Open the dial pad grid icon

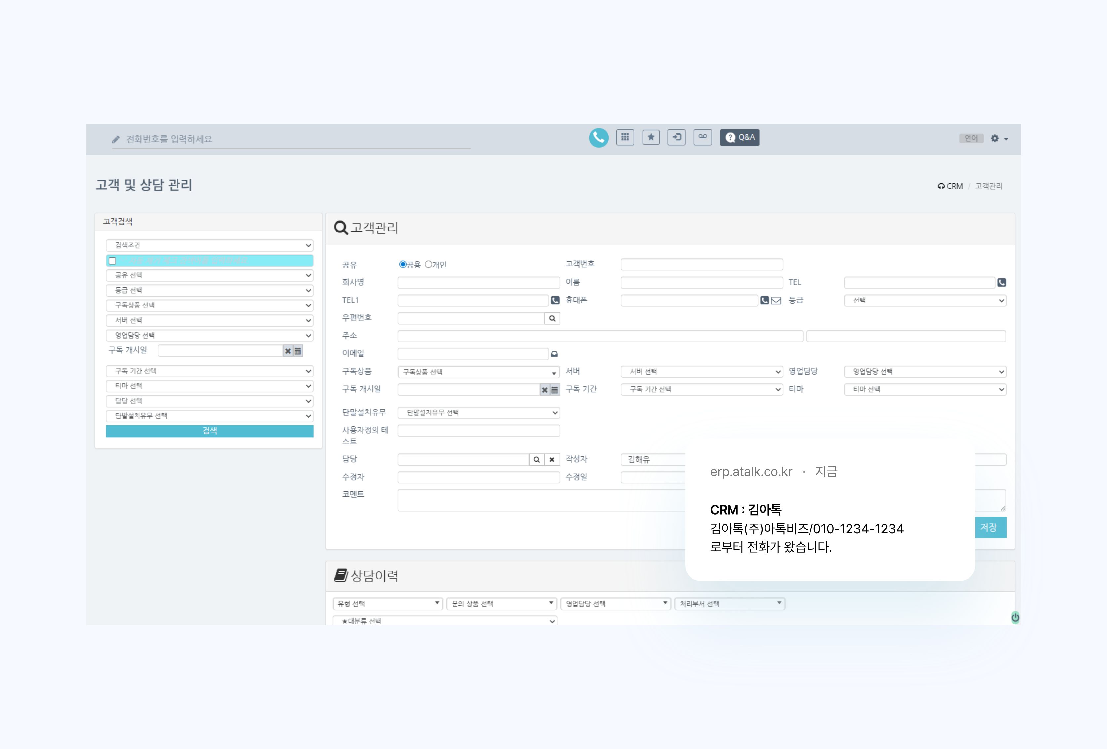coord(625,137)
